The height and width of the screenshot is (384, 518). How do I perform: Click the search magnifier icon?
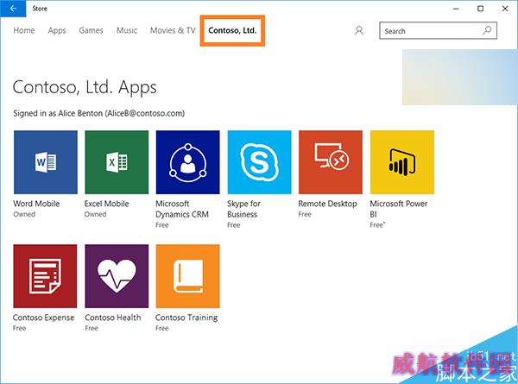click(487, 31)
